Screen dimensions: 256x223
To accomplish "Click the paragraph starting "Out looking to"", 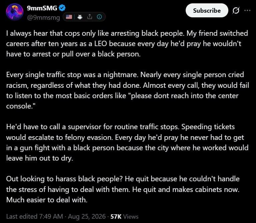I will pos(123,189).
